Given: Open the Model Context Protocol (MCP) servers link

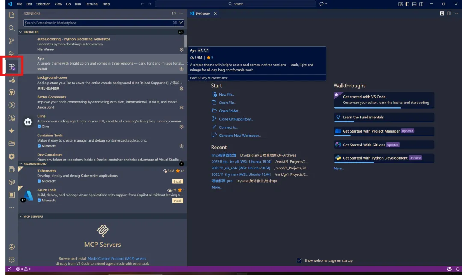Looking at the screenshot, I should (x=117, y=258).
